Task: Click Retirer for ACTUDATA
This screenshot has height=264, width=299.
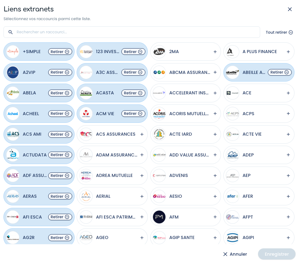Action: point(60,155)
